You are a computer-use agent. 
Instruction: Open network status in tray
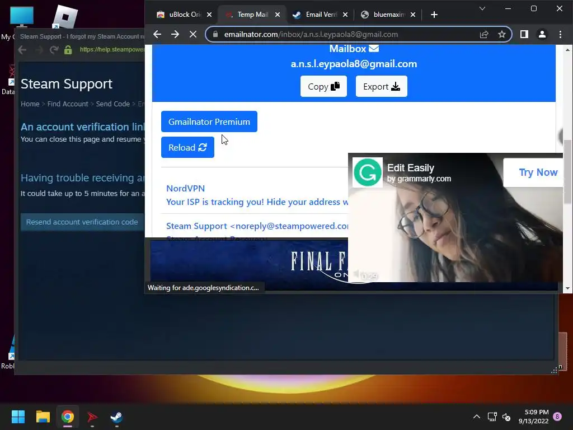coord(492,417)
